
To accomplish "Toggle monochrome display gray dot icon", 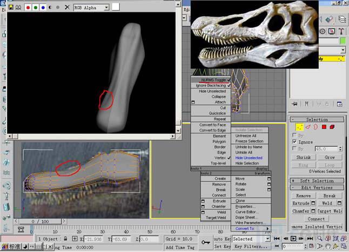I will pos(58,8).
